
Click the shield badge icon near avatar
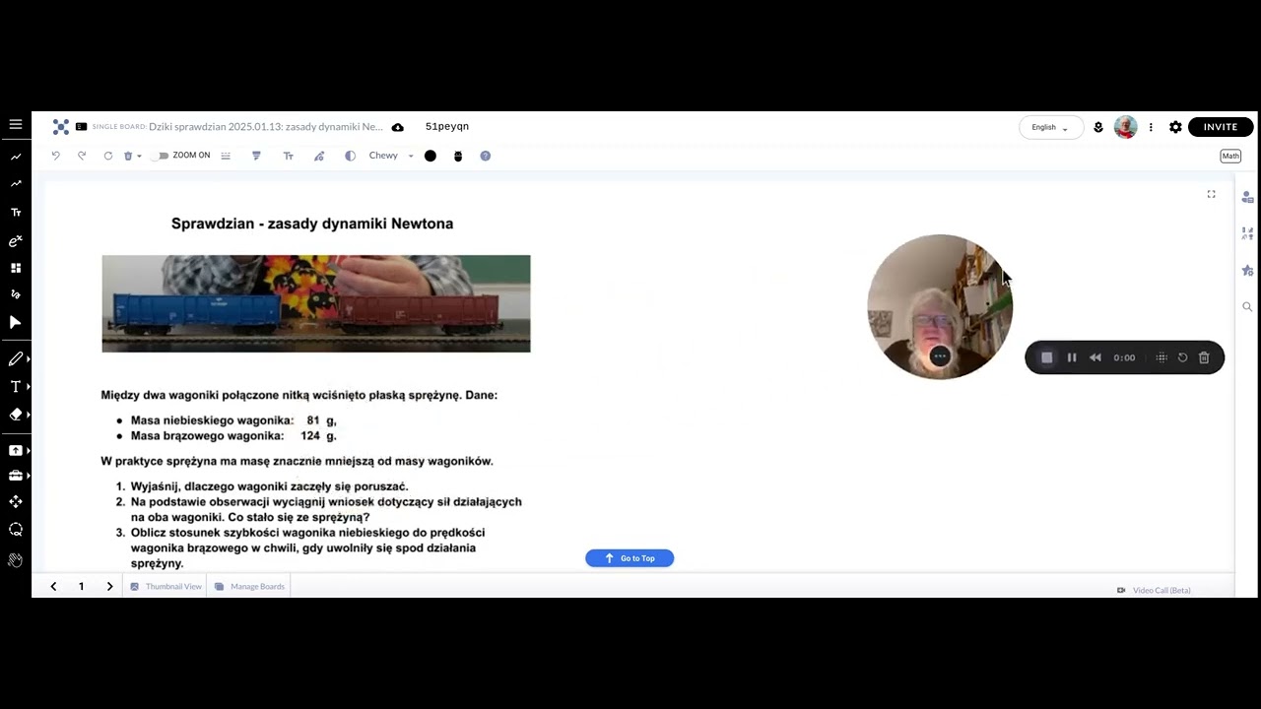pos(1098,127)
